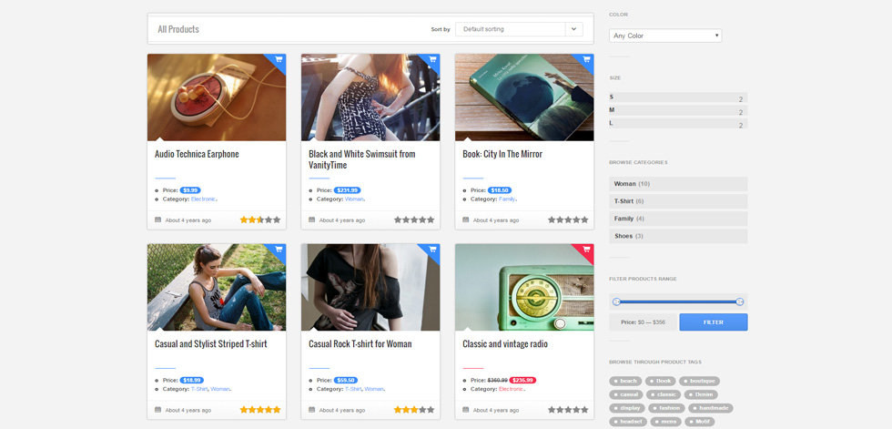Click Family category link under Book card
Image resolution: width=892 pixels, height=429 pixels.
507,199
